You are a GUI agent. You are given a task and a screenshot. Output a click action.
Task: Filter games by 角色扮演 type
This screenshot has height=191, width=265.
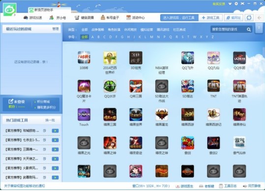tap(114, 30)
